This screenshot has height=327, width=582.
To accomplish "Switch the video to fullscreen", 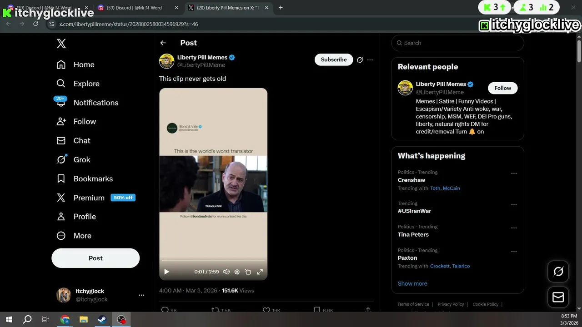I will [x=260, y=272].
